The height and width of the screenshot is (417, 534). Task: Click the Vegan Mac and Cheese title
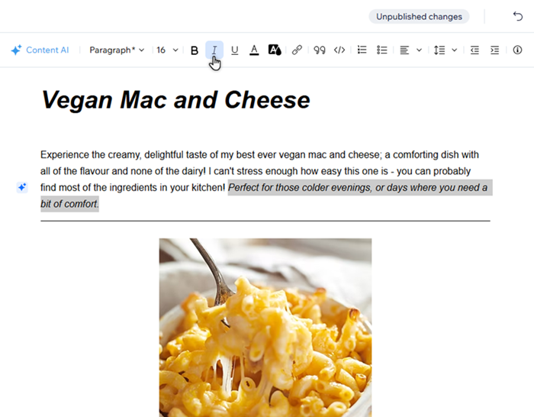[175, 100]
